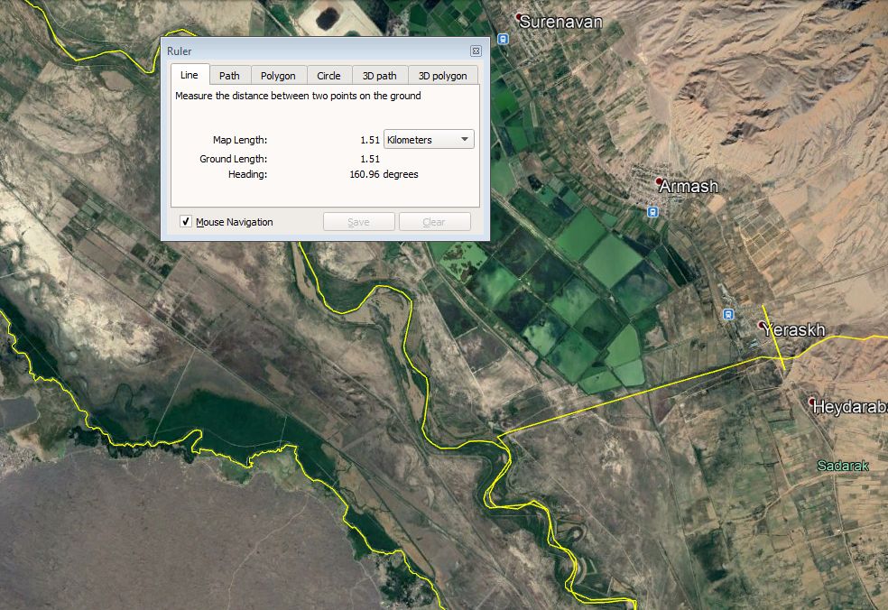Image resolution: width=888 pixels, height=610 pixels.
Task: Click the Sadarak map label
Action: 842,466
